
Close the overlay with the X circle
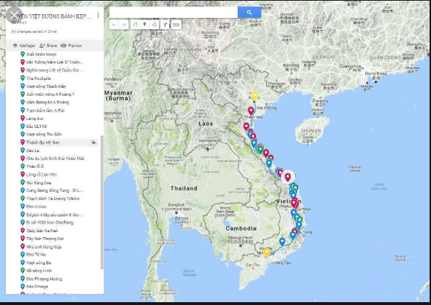14,15
